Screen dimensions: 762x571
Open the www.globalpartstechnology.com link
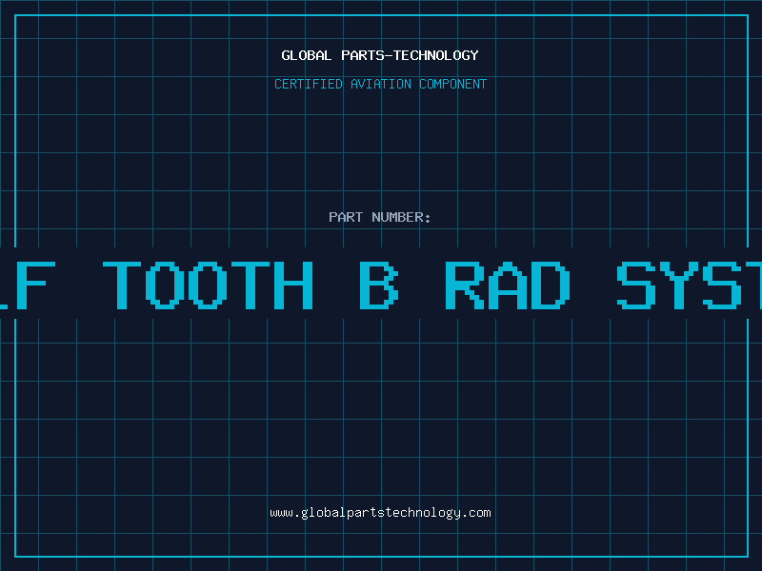pos(380,513)
